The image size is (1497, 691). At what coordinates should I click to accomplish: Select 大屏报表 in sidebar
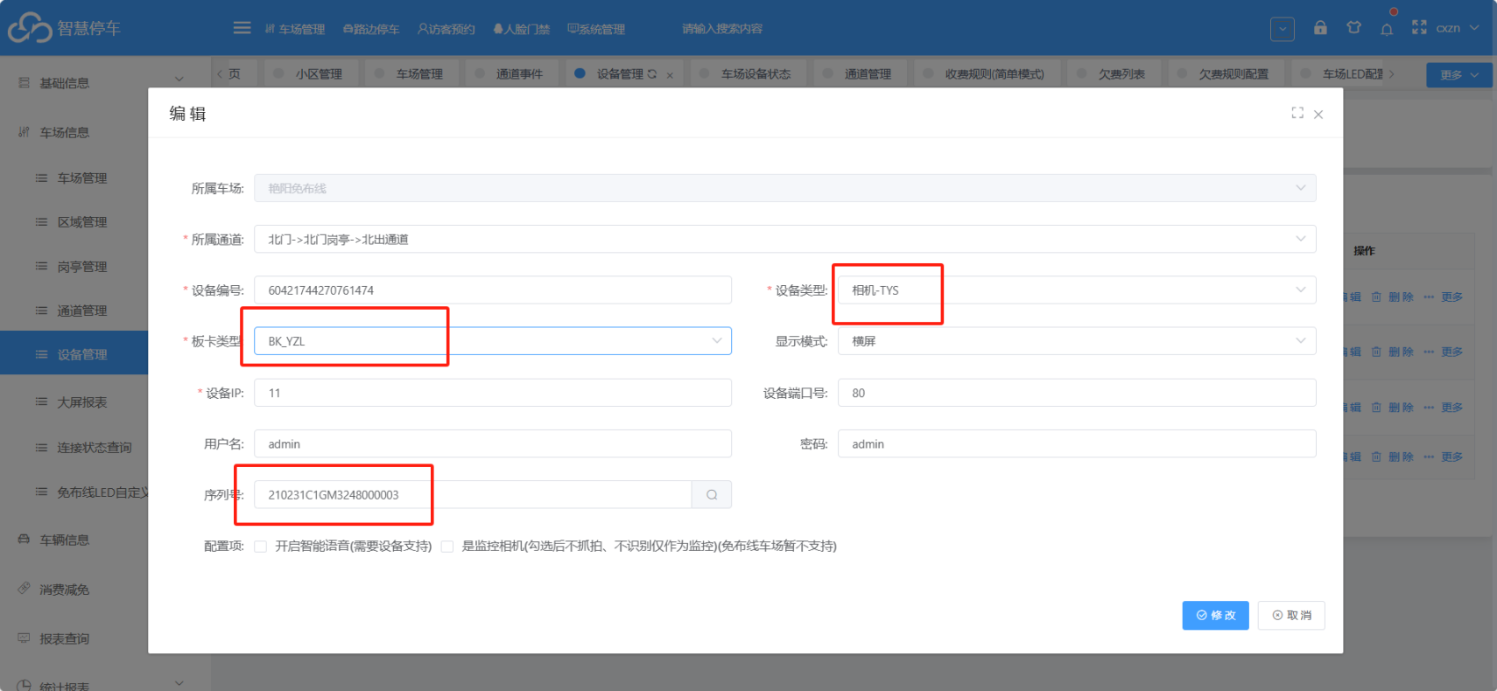(82, 402)
